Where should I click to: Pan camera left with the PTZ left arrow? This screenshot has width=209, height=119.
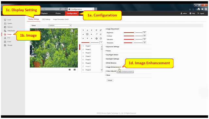point(83,34)
